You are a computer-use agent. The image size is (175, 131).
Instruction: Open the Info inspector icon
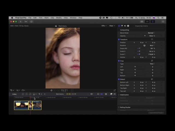point(128,26)
